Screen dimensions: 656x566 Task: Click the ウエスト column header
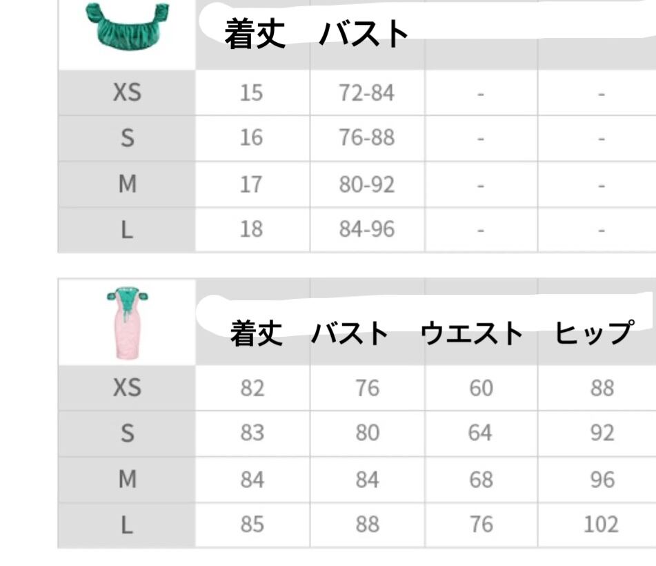[471, 334]
